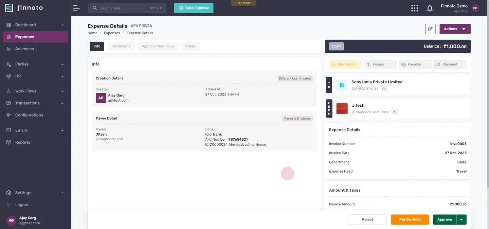Switch to the Documents tab

[x=121, y=46]
